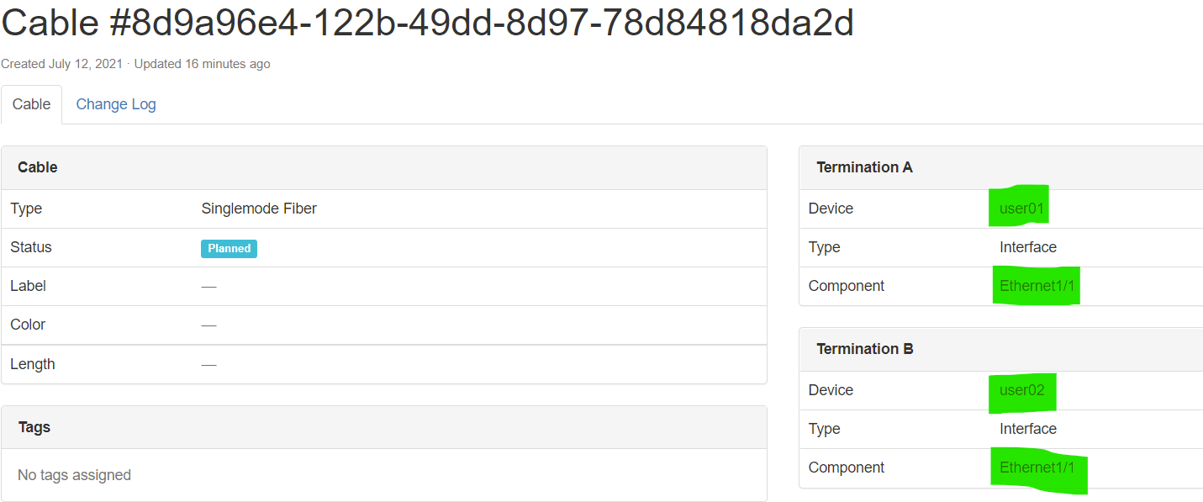Click the Updated 16 minutes ago timestamp
This screenshot has height=502, width=1203.
point(202,63)
